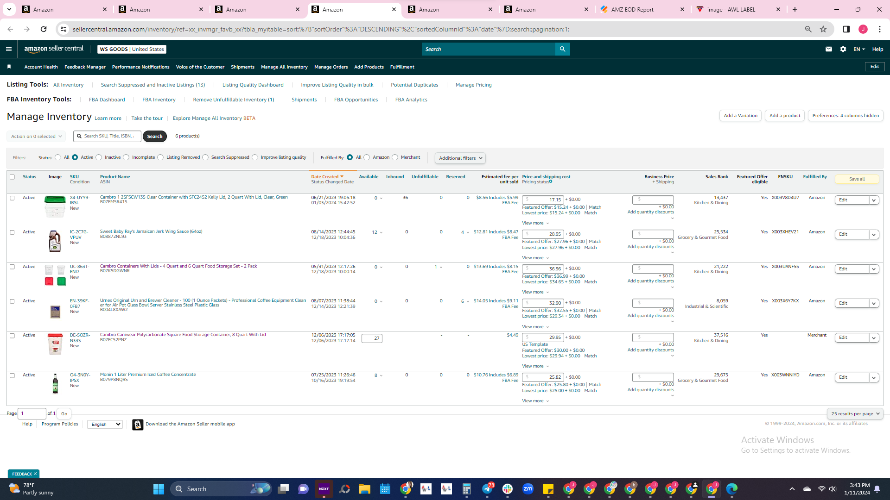Click the SKU, Title, ISBN search field
The height and width of the screenshot is (500, 890).
108,136
